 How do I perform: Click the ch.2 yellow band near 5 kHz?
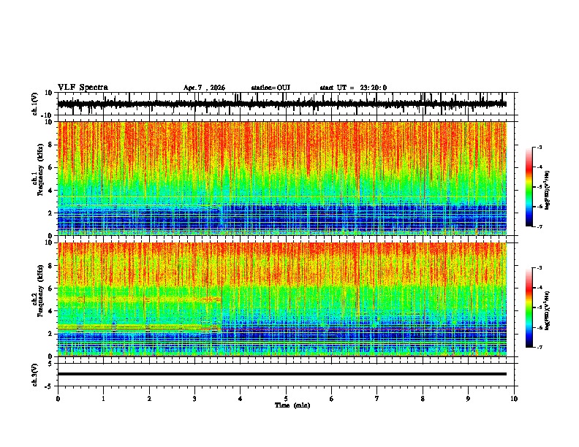click(140, 299)
